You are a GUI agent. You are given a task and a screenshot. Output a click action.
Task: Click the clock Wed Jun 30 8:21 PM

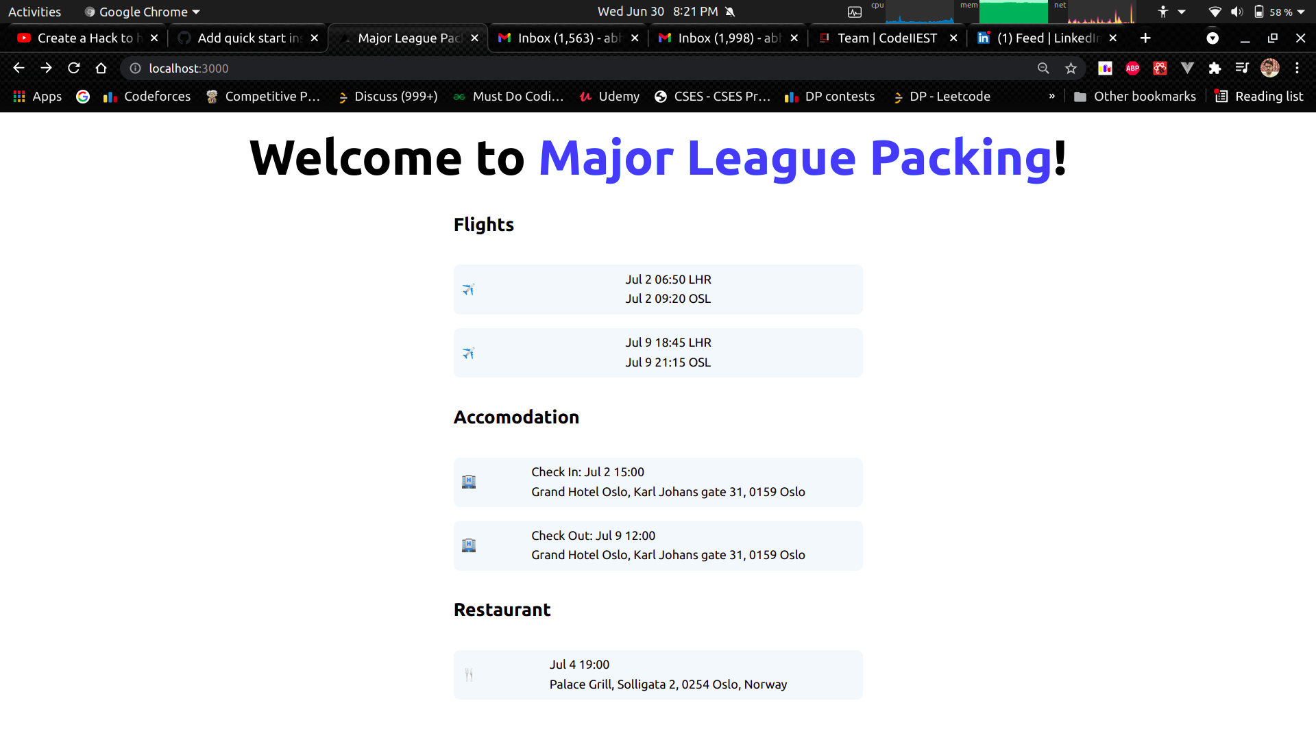(x=658, y=12)
